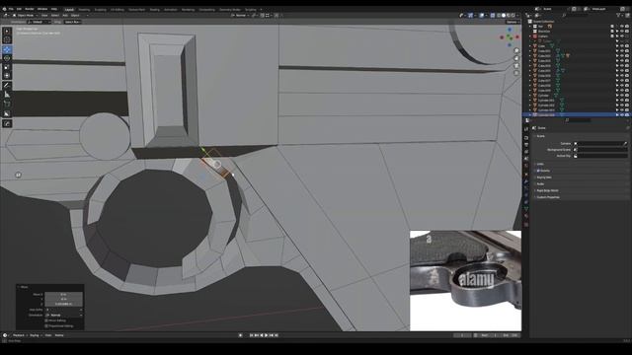
Task: Expand the Audio panel
Action: 540,184
